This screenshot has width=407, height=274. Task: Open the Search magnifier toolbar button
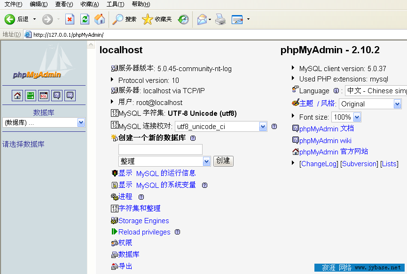(x=125, y=19)
